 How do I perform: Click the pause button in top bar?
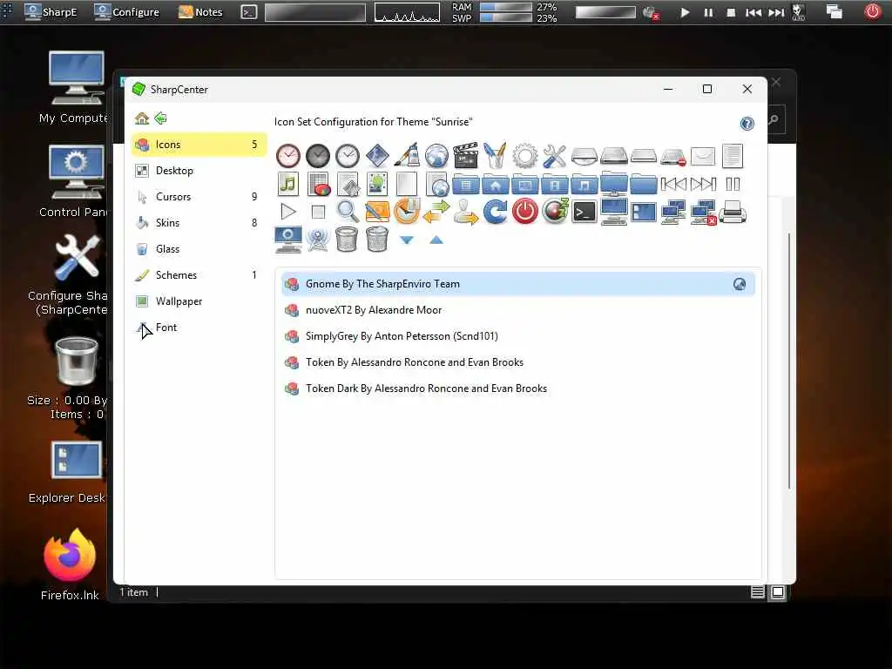pyautogui.click(x=708, y=12)
